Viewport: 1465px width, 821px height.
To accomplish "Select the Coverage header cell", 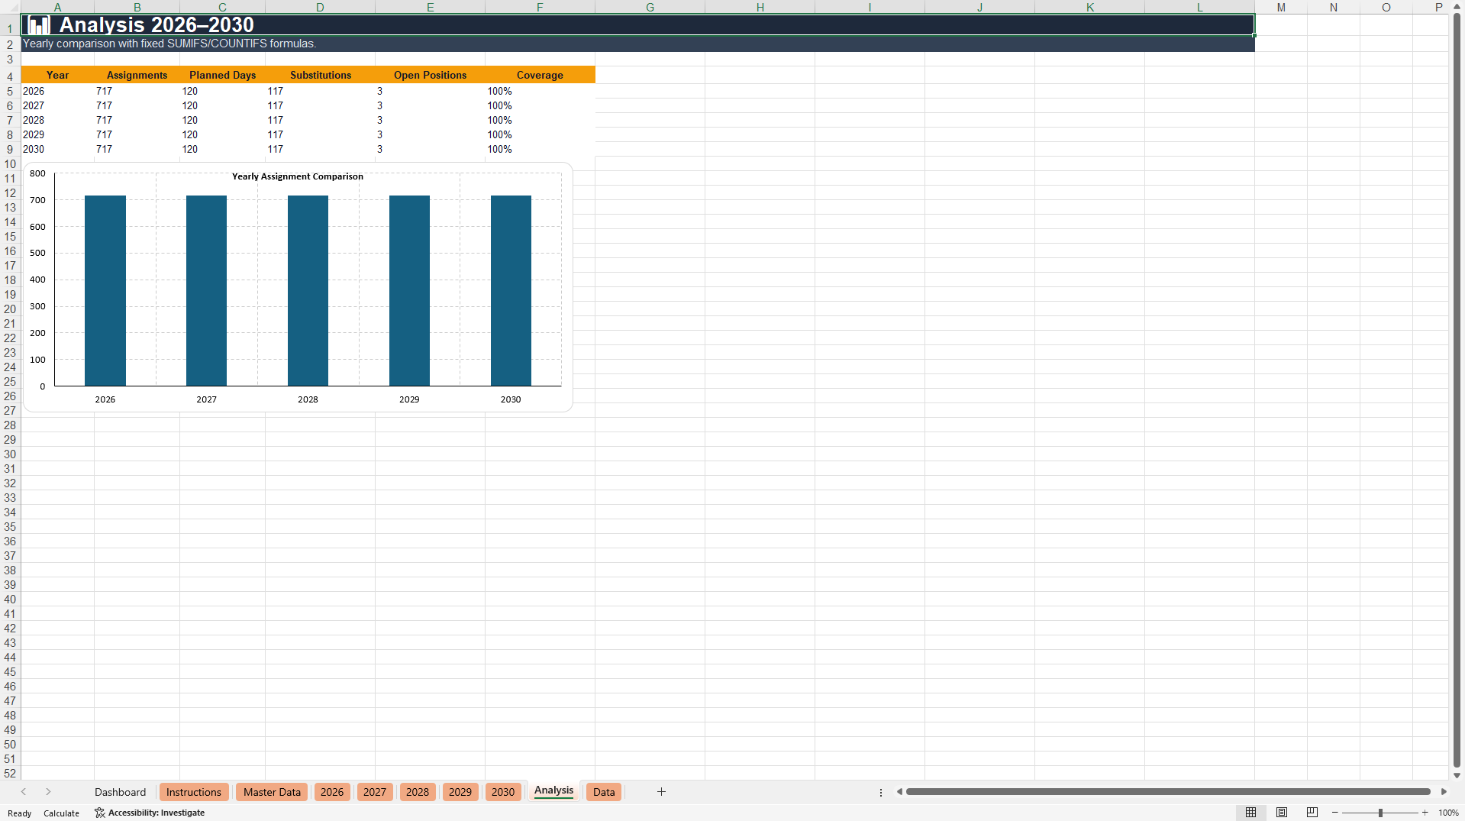I will (x=540, y=75).
